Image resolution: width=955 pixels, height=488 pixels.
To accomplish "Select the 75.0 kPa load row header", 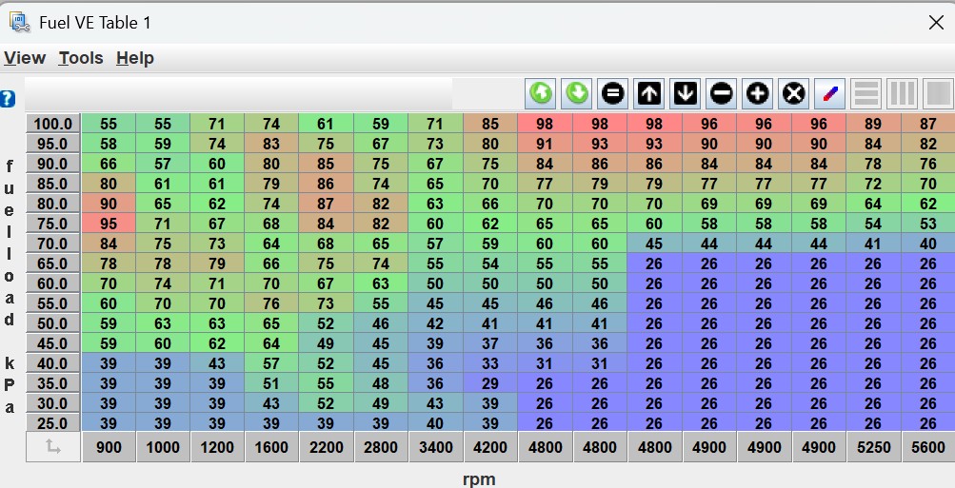I will pos(53,224).
